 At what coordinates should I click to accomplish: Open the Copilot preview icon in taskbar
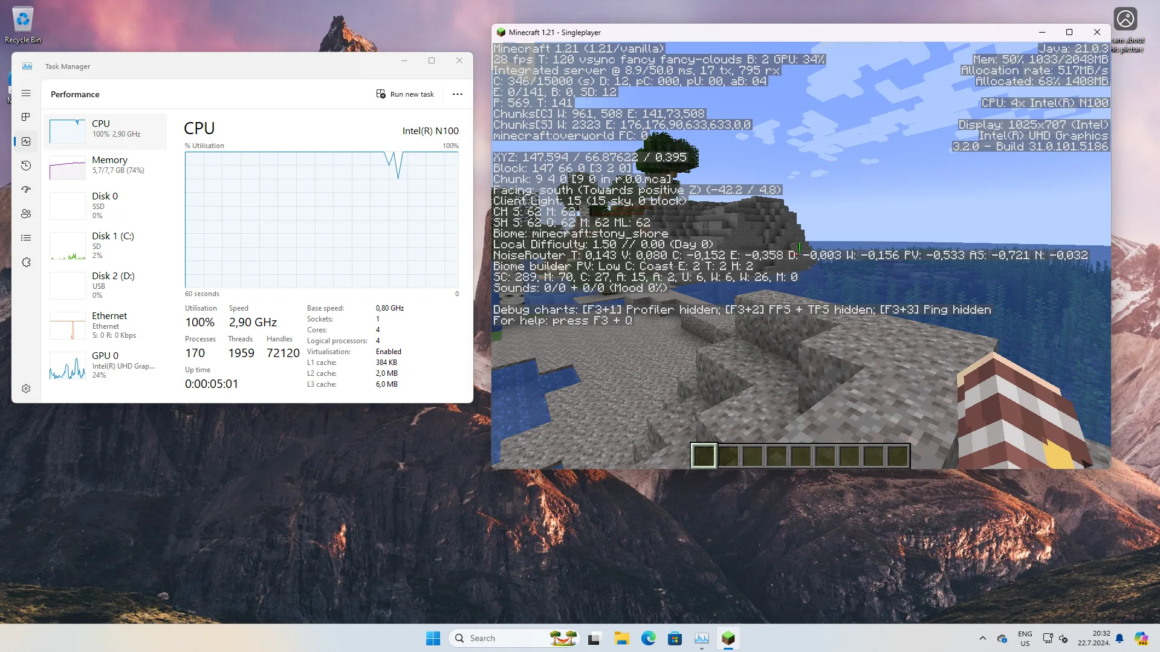coord(1141,638)
